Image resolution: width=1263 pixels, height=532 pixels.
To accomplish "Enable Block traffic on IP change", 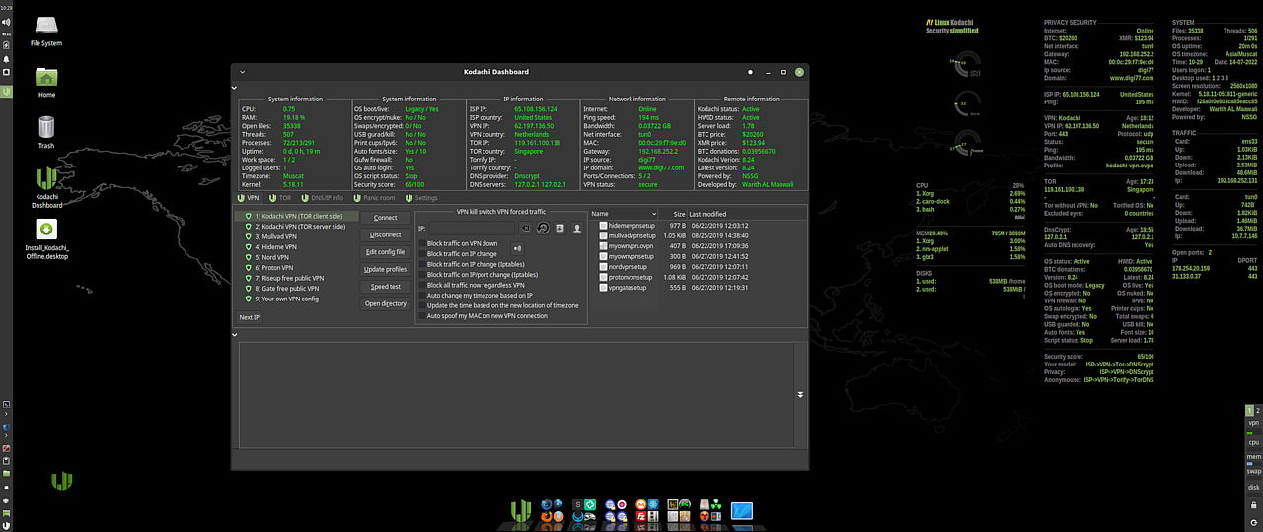I will click(x=422, y=254).
